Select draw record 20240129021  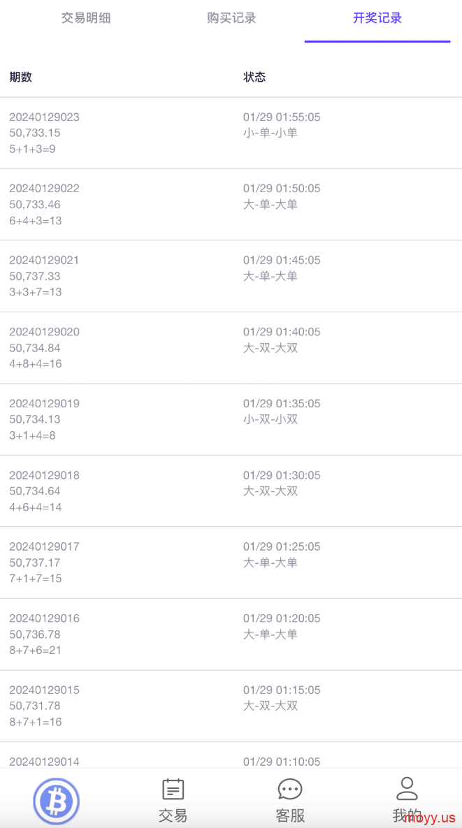point(44,260)
